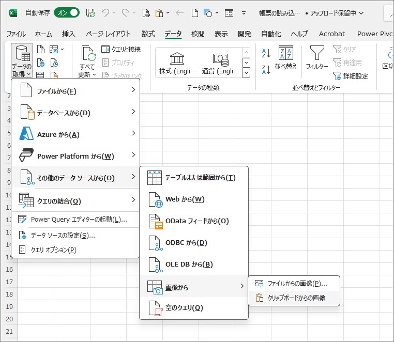394x342 pixels.
Task: Move down one row in data types gallery
Action: click(x=247, y=63)
